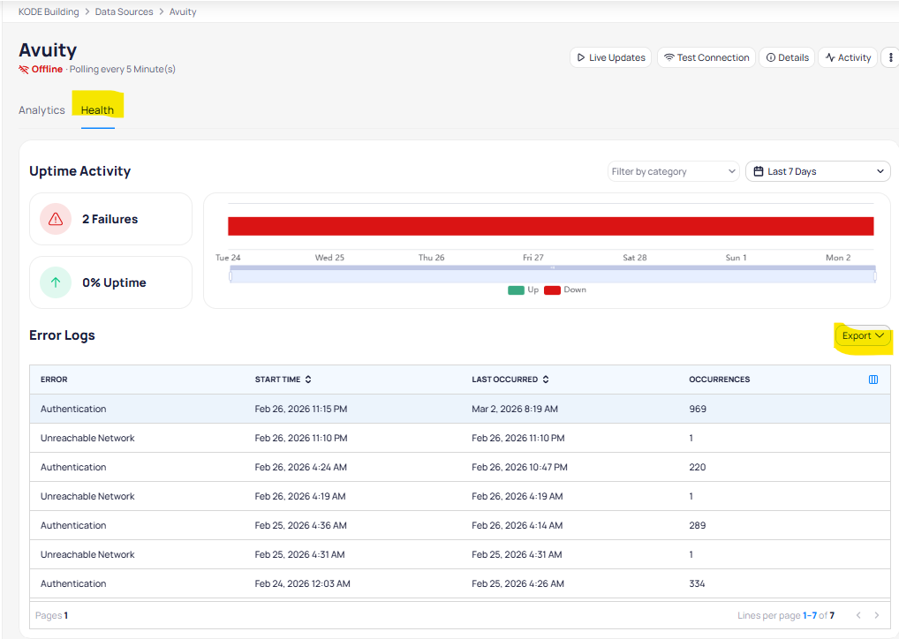Click the three-dot more options icon
The image size is (899, 639).
[890, 57]
